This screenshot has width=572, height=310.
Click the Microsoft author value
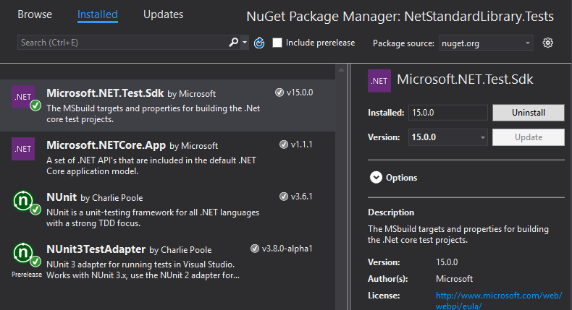click(x=454, y=279)
